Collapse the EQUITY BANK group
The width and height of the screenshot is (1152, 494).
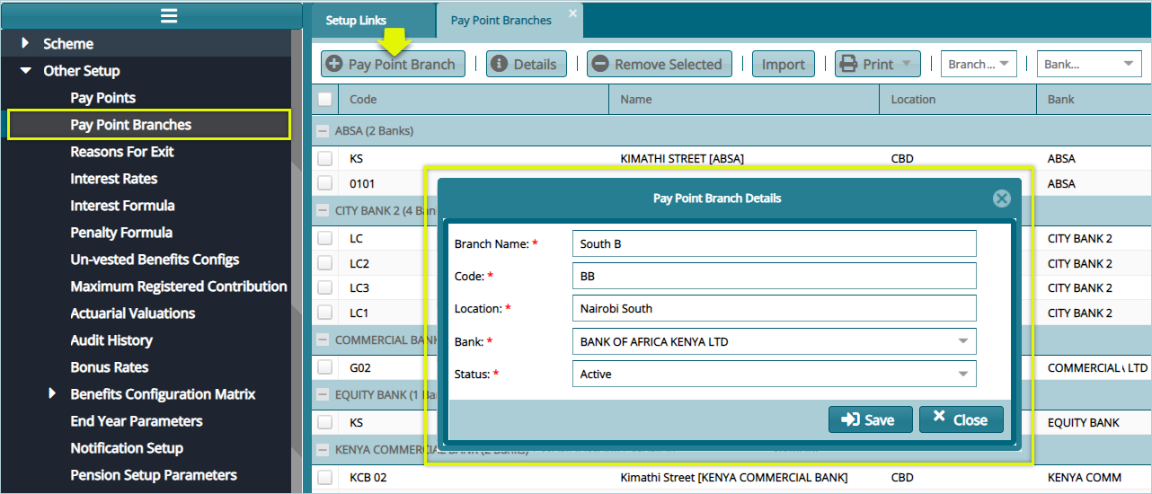[x=323, y=393]
